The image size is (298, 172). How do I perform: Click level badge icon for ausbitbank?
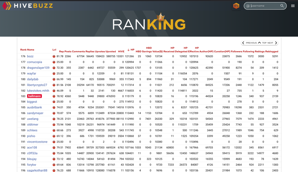pos(54,107)
